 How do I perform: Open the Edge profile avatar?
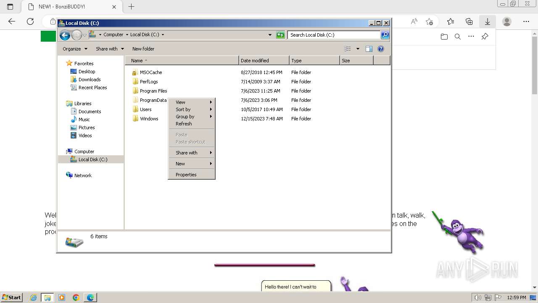507,21
